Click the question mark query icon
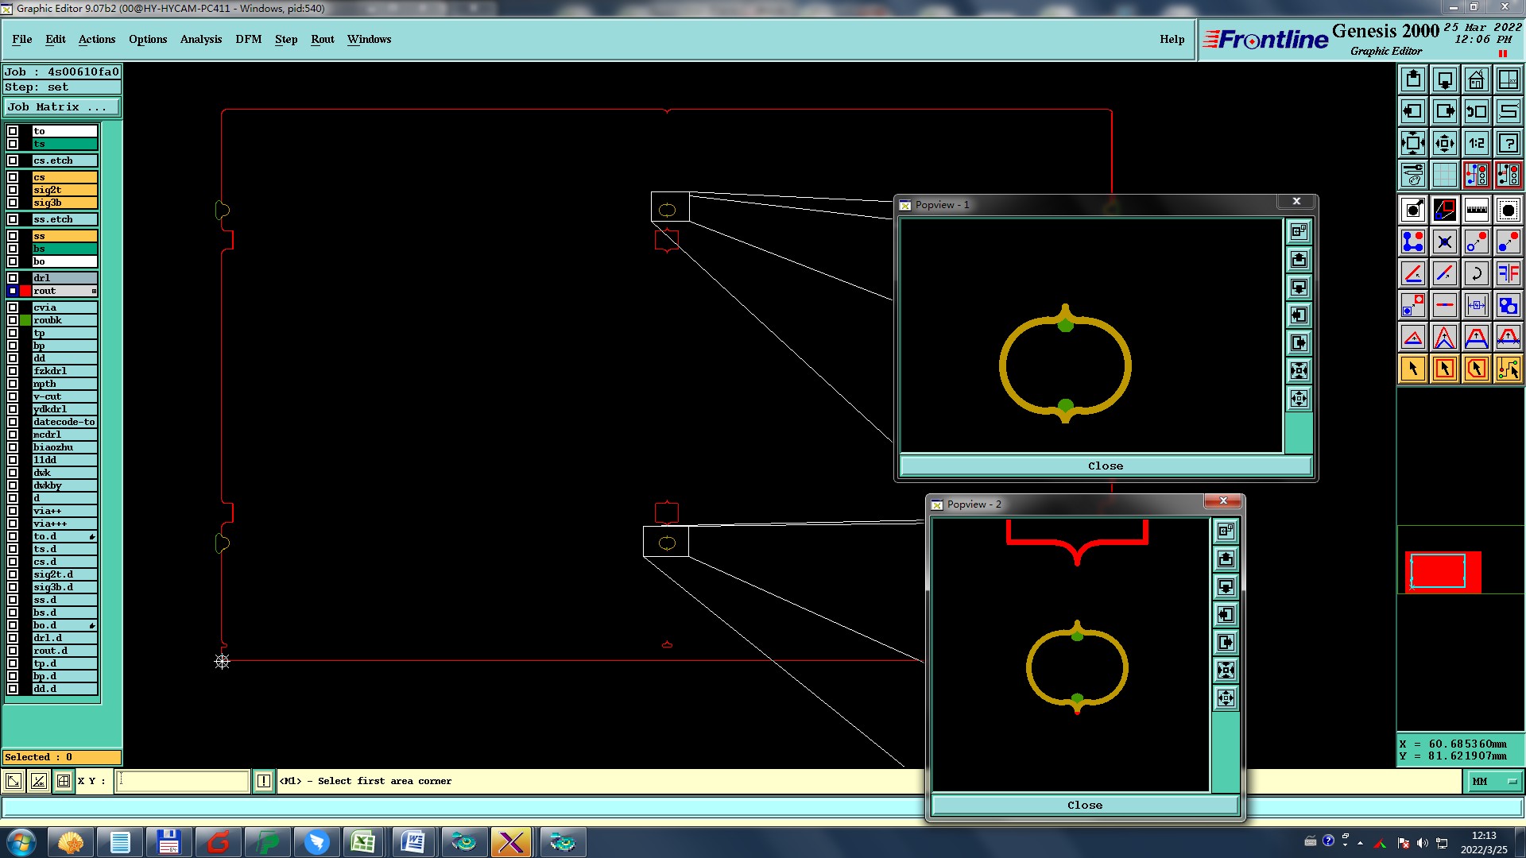 coord(1508,144)
